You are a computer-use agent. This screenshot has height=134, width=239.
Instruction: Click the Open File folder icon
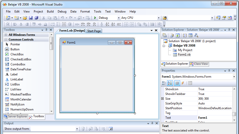click(25, 18)
